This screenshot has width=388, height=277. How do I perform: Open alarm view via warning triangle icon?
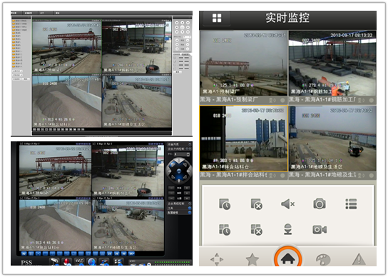point(359,259)
